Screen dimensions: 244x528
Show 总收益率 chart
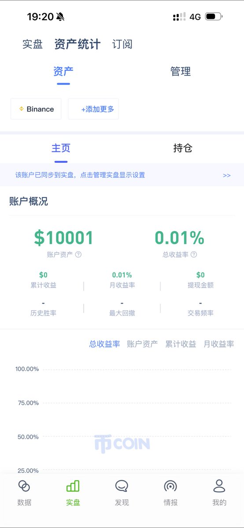coord(105,344)
